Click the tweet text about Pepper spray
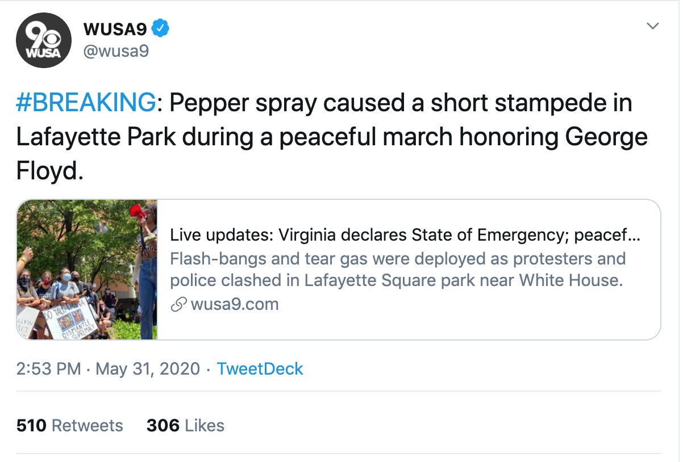This screenshot has width=683, height=462. (332, 137)
